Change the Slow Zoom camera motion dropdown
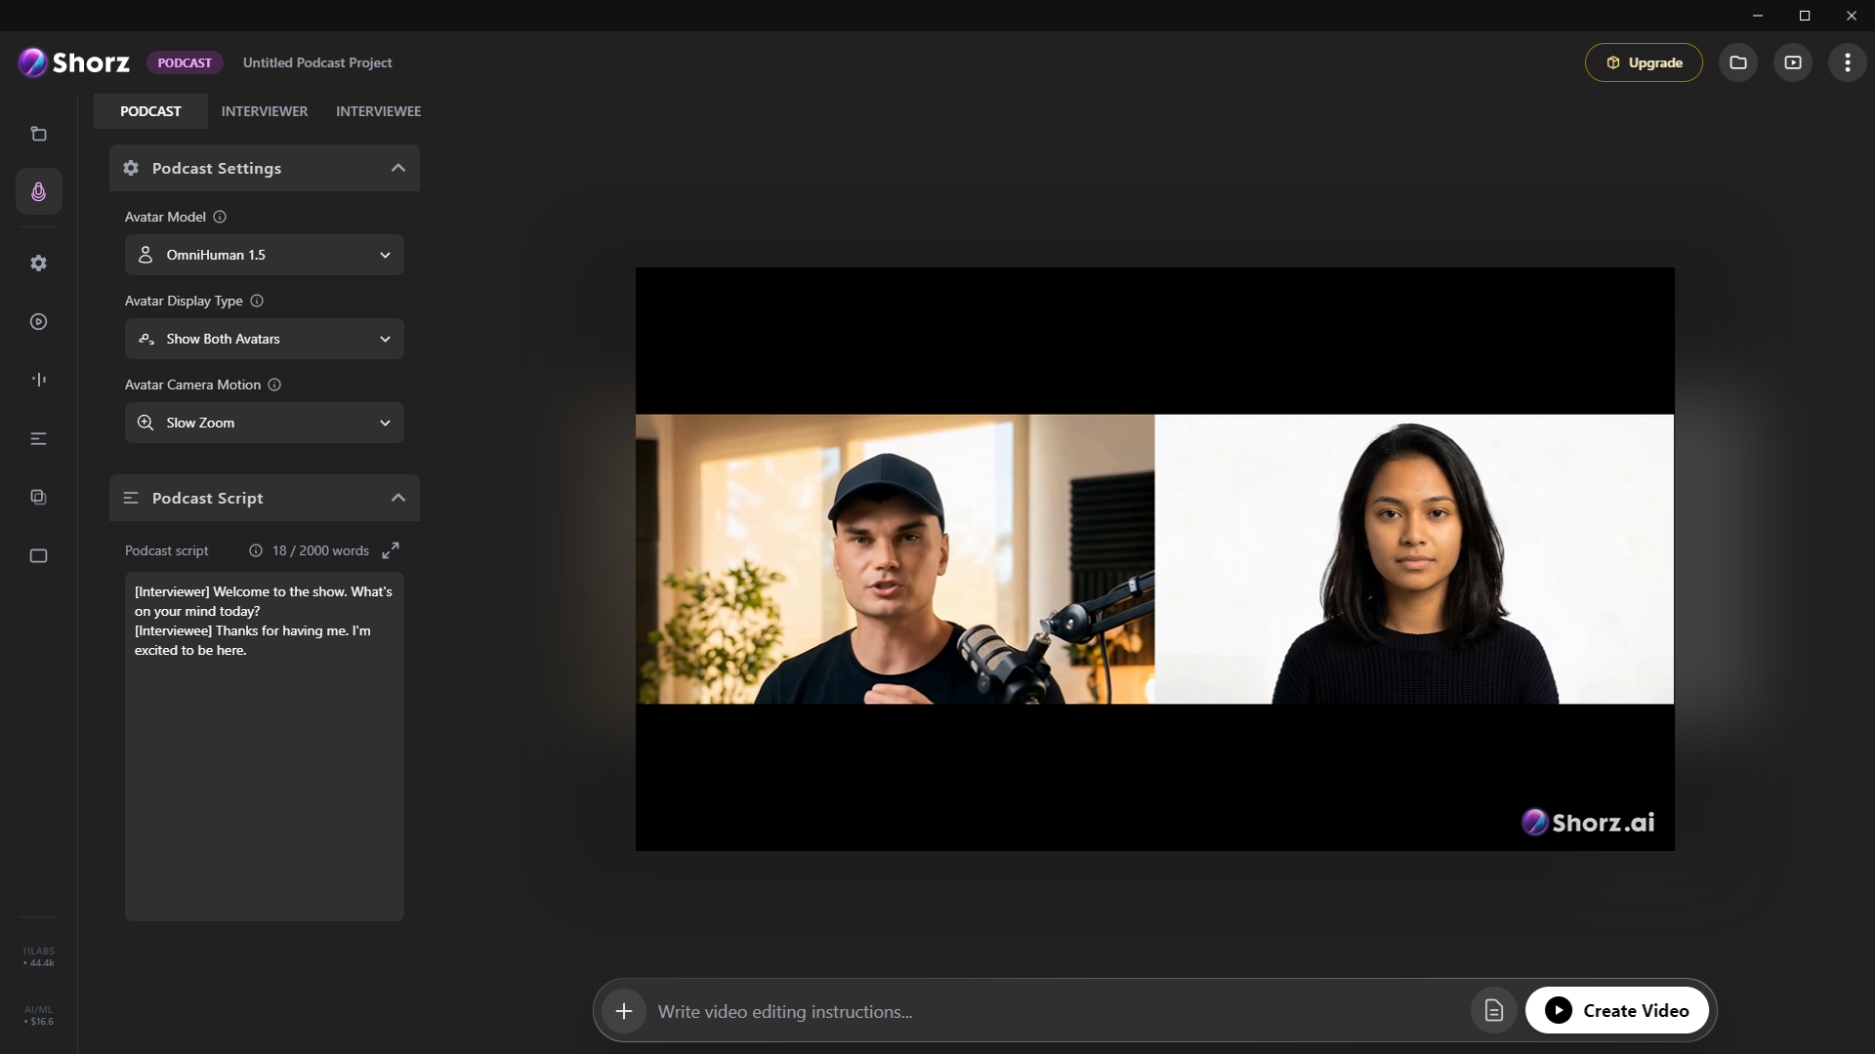1875x1054 pixels. point(264,423)
